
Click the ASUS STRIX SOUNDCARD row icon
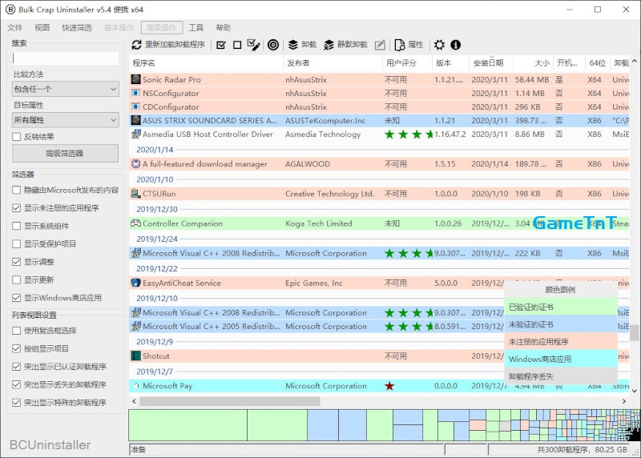(x=135, y=120)
